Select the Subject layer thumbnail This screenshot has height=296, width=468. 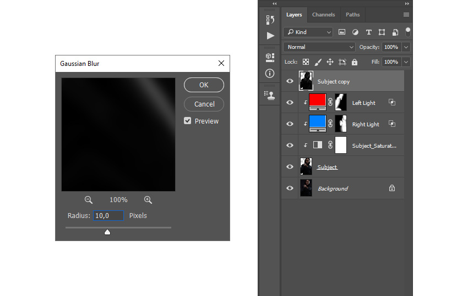tap(306, 166)
